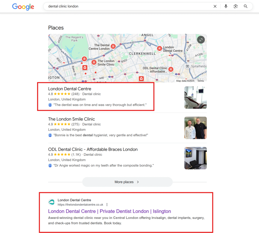
Task: Select the London Dental Centre map pin
Action: click(159, 49)
